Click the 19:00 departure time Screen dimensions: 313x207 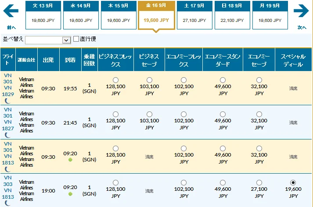pyautogui.click(x=48, y=191)
